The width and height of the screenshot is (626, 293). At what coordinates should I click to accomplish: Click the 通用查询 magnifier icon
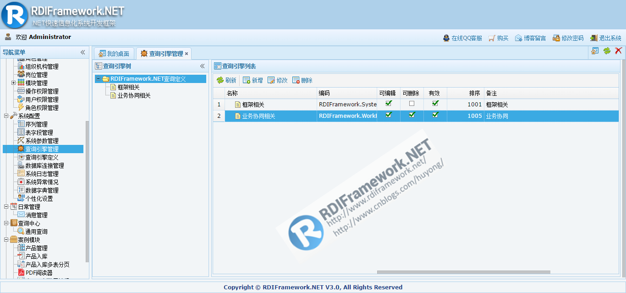[21, 232]
